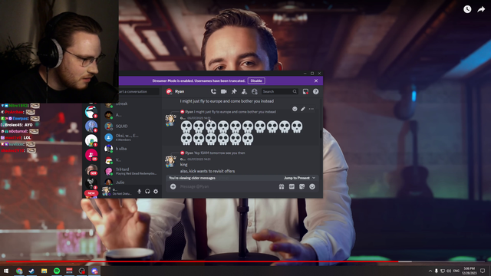
Task: Open Chrome from the taskbar
Action: point(19,271)
